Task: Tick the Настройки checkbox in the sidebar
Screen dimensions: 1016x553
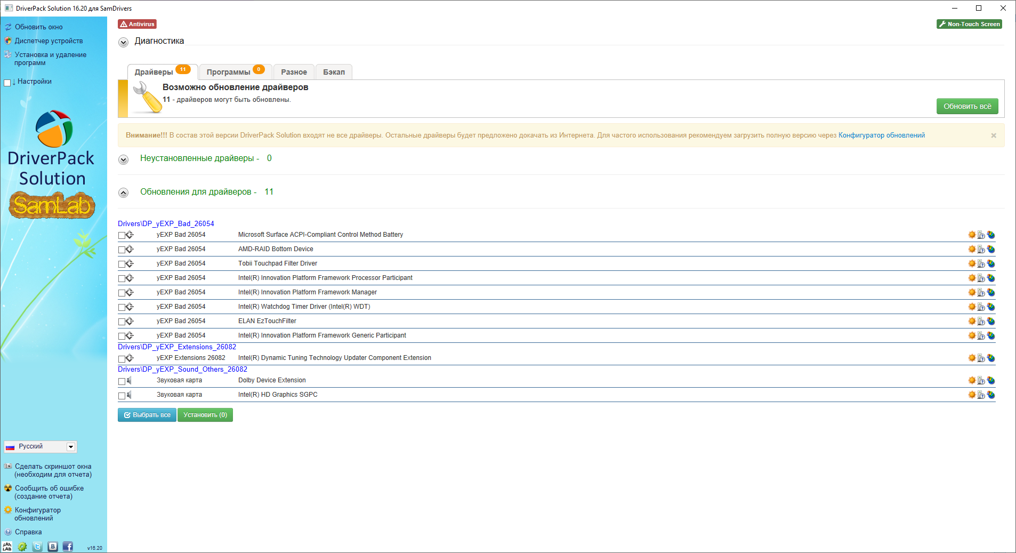Action: pos(7,82)
